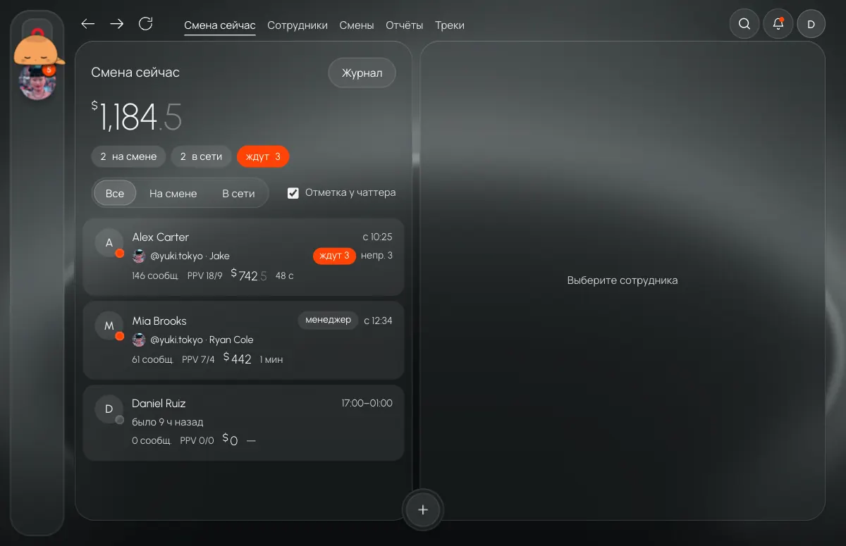
Task: Open the D profile avatar menu
Action: pyautogui.click(x=811, y=24)
